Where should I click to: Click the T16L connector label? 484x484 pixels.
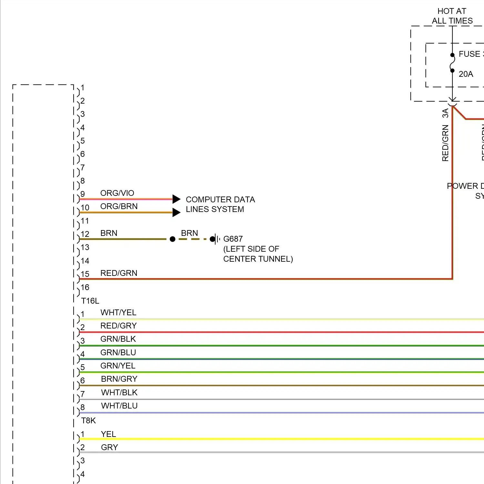click(x=90, y=301)
